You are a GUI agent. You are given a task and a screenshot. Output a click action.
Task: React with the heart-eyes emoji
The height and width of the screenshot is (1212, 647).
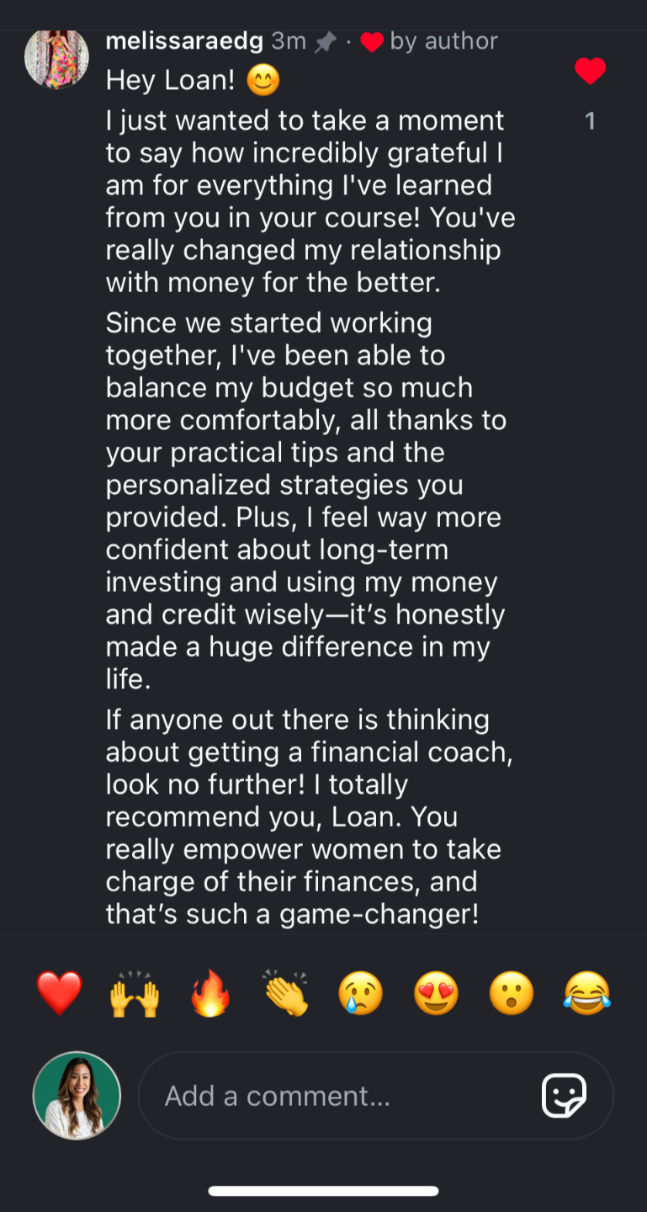coord(436,993)
